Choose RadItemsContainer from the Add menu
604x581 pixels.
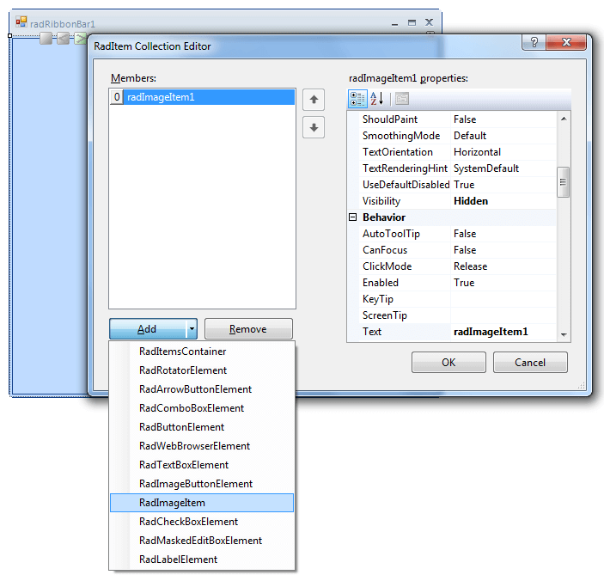tap(202, 352)
